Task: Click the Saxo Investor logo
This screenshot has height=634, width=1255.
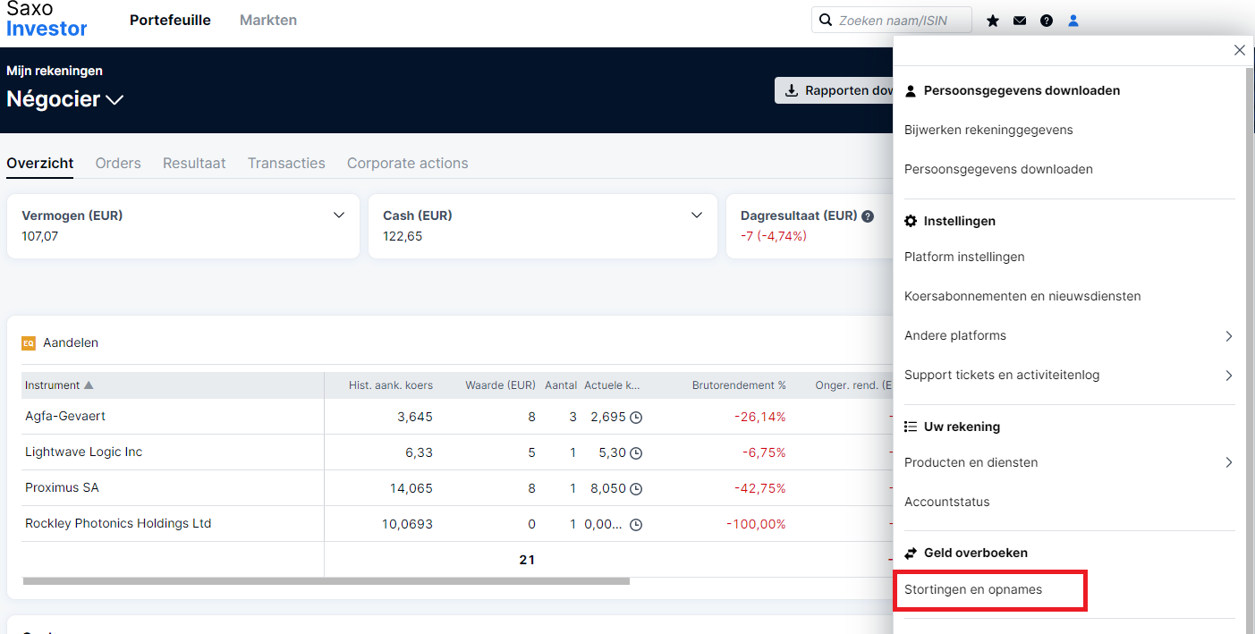Action: 47,19
